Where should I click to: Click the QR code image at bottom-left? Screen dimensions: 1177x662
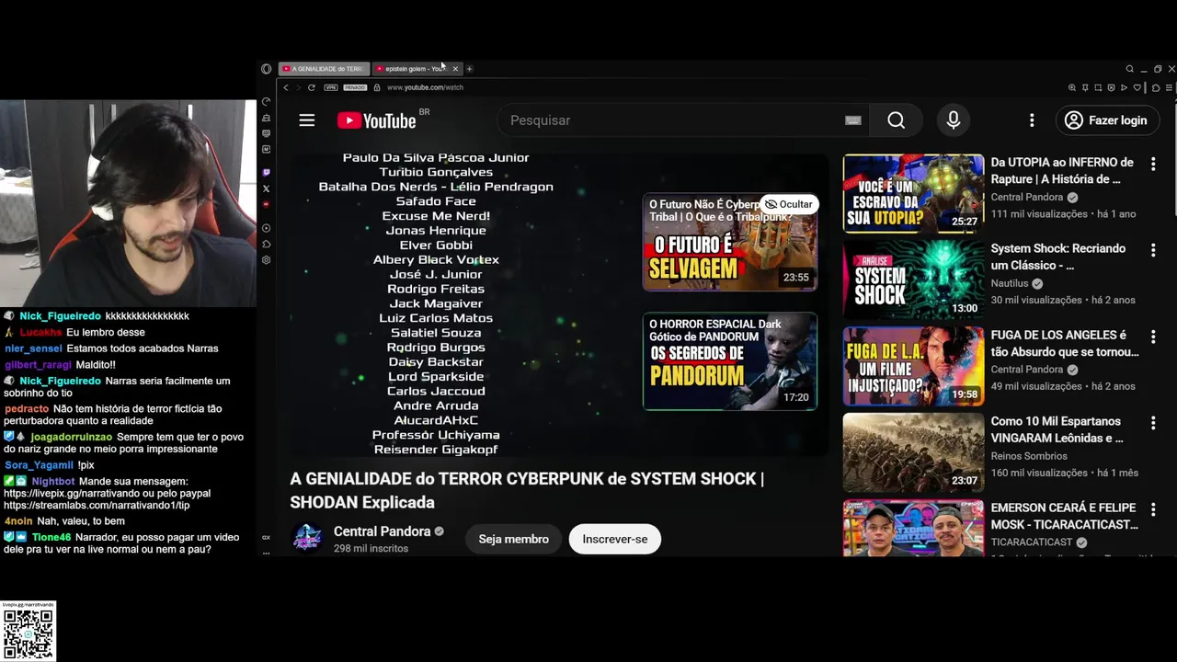[29, 633]
